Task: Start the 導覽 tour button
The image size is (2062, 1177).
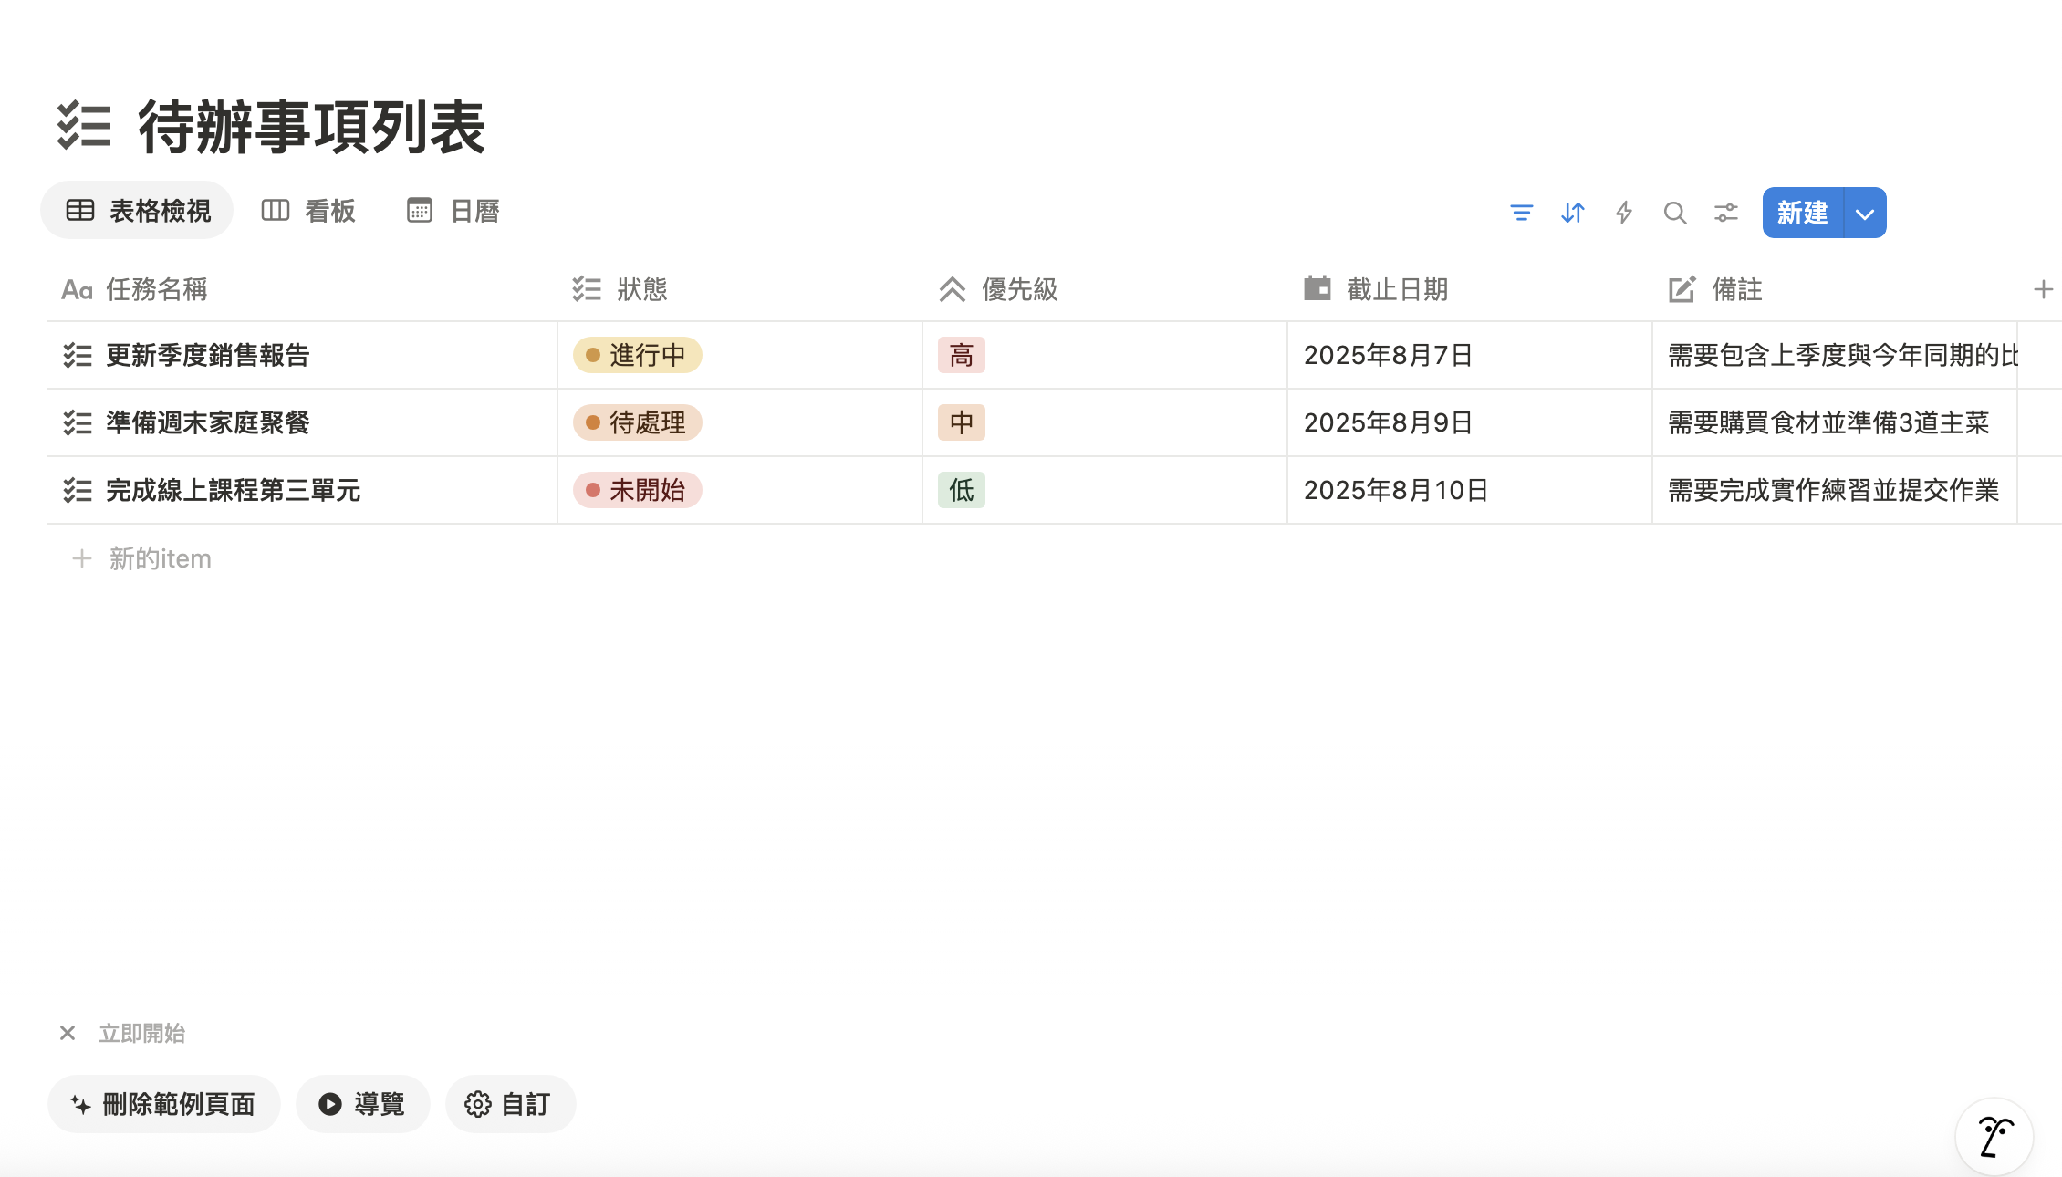Action: [x=362, y=1104]
